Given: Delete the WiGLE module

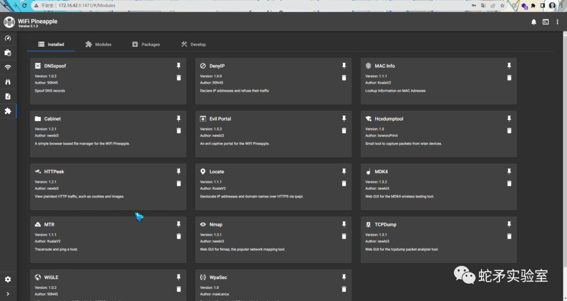Looking at the screenshot, I should point(178,289).
